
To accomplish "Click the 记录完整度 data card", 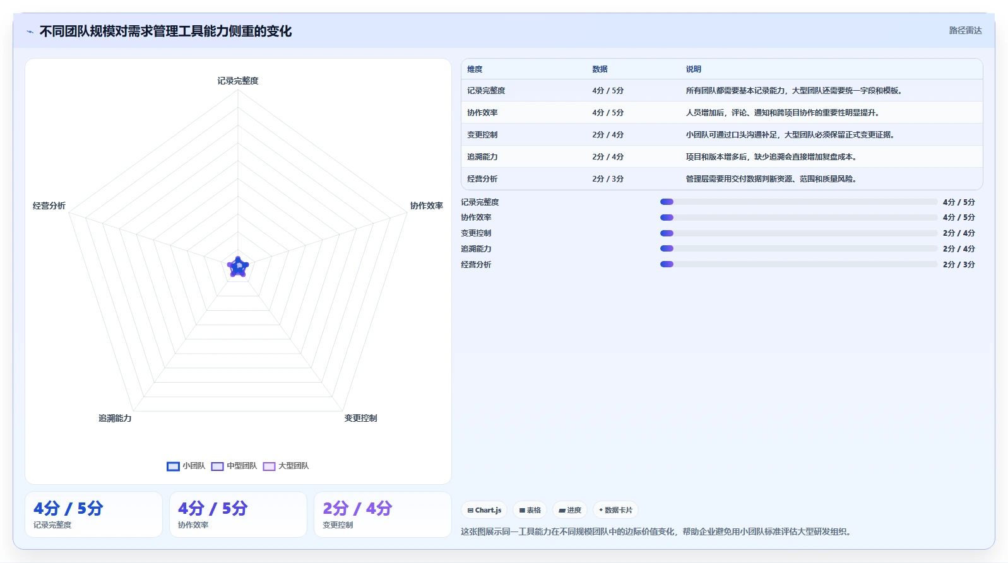I will click(x=93, y=514).
